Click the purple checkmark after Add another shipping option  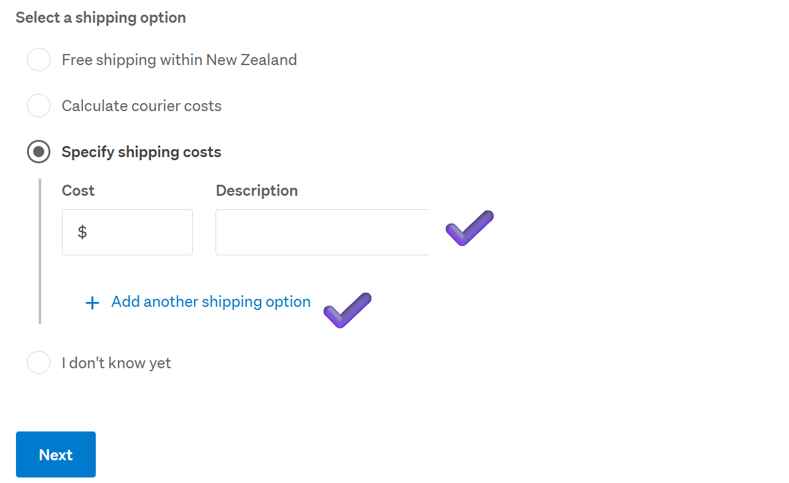[348, 310]
